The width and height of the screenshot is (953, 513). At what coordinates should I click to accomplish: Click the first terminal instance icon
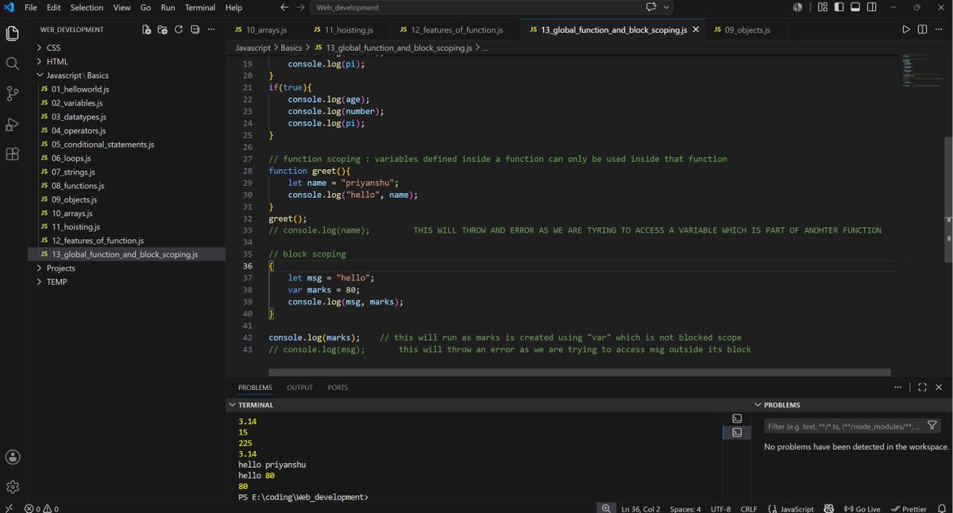[737, 418]
